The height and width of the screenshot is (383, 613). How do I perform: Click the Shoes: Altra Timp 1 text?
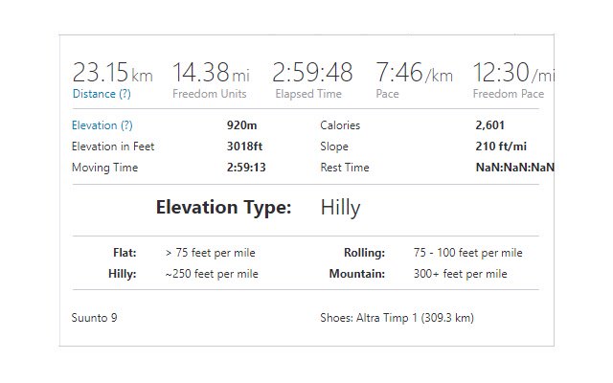click(x=397, y=318)
